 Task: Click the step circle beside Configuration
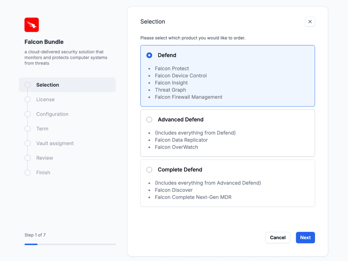[x=28, y=114]
